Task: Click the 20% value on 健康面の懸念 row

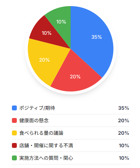Action: [x=123, y=120]
